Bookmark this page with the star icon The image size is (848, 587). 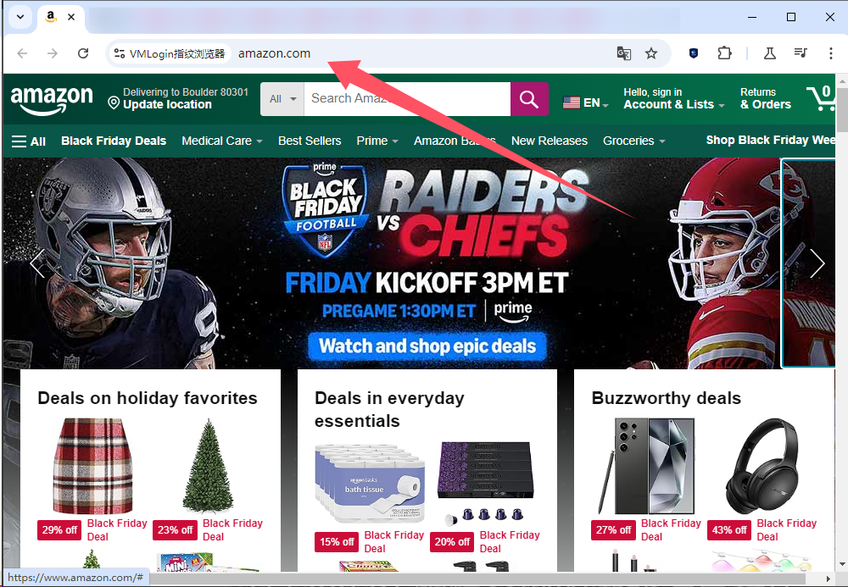[x=651, y=53]
